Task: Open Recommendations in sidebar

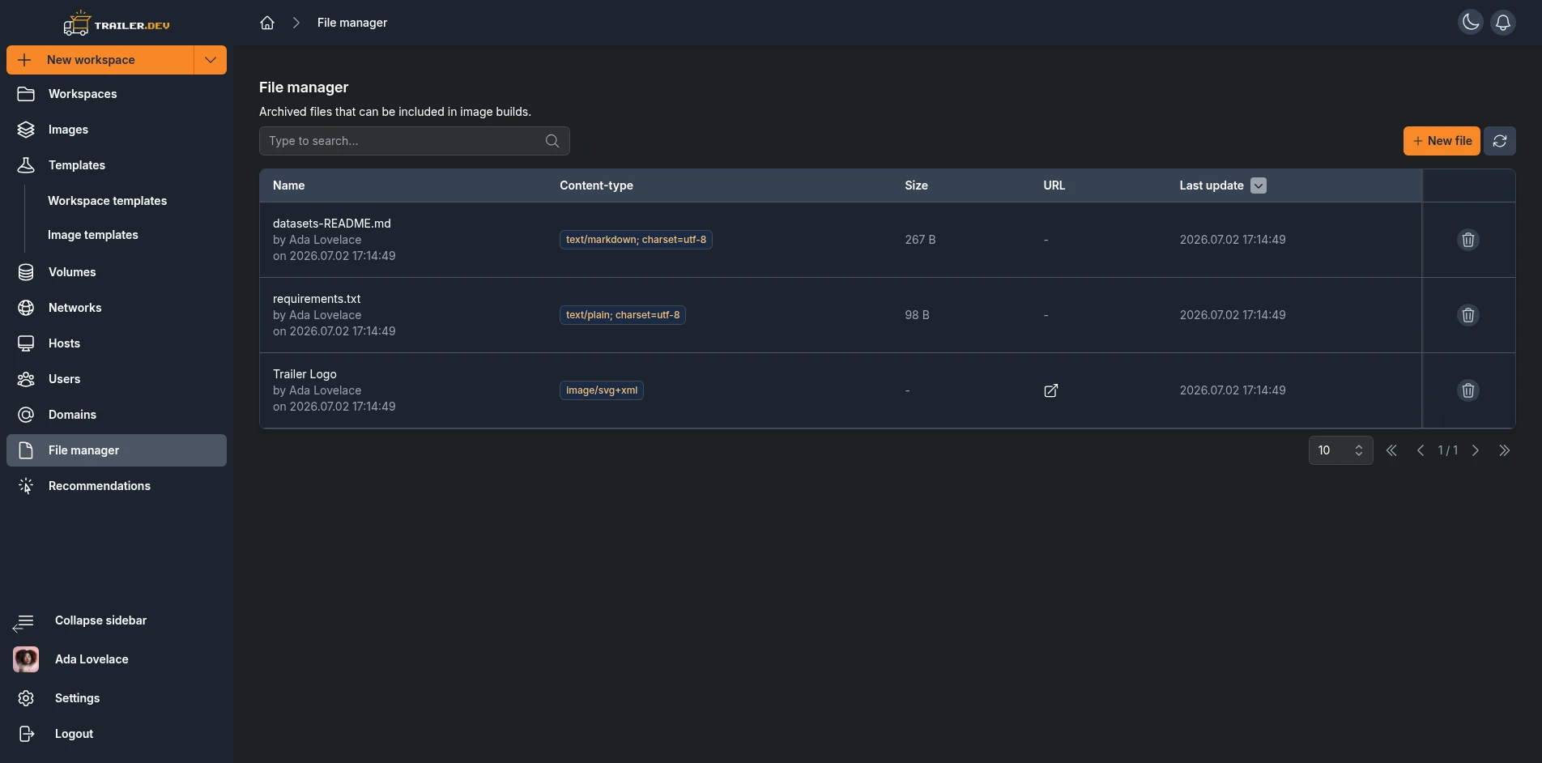Action: (117, 486)
